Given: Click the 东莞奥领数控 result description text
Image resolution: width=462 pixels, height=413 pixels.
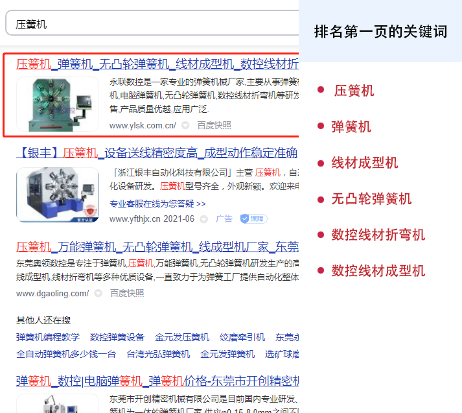Looking at the screenshot, I should pyautogui.click(x=157, y=270).
